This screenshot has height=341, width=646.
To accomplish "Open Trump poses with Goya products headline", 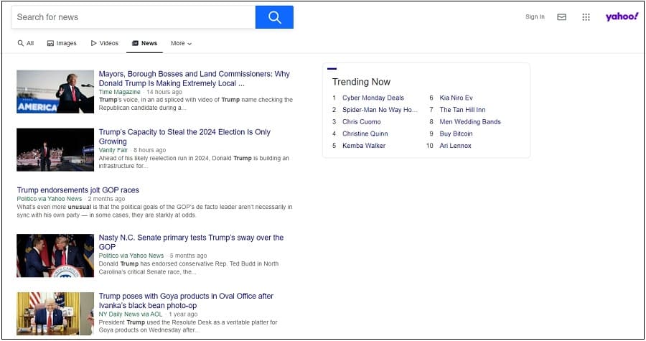I will 186,301.
